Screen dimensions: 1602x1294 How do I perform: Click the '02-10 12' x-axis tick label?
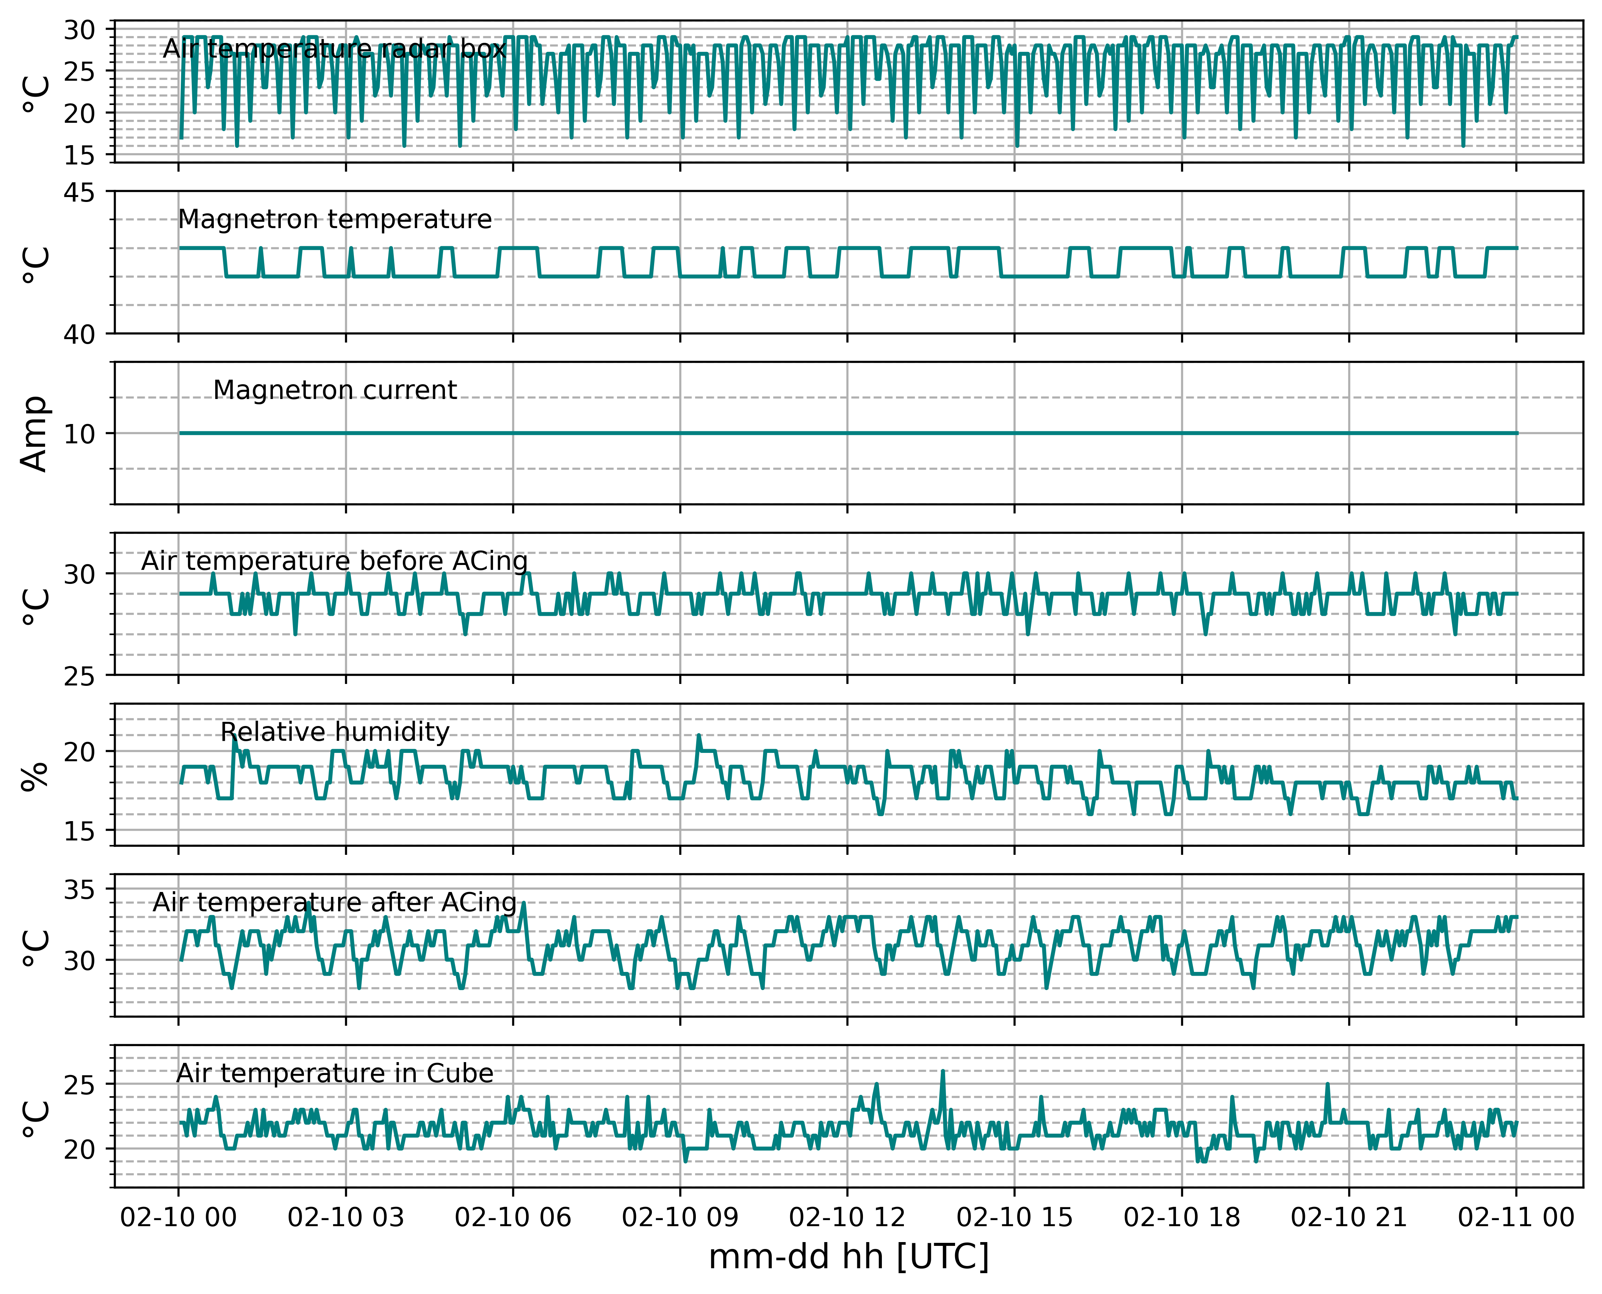(847, 1217)
